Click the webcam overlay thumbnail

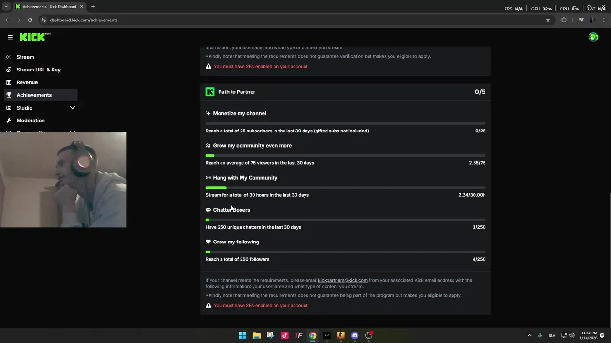pos(63,180)
